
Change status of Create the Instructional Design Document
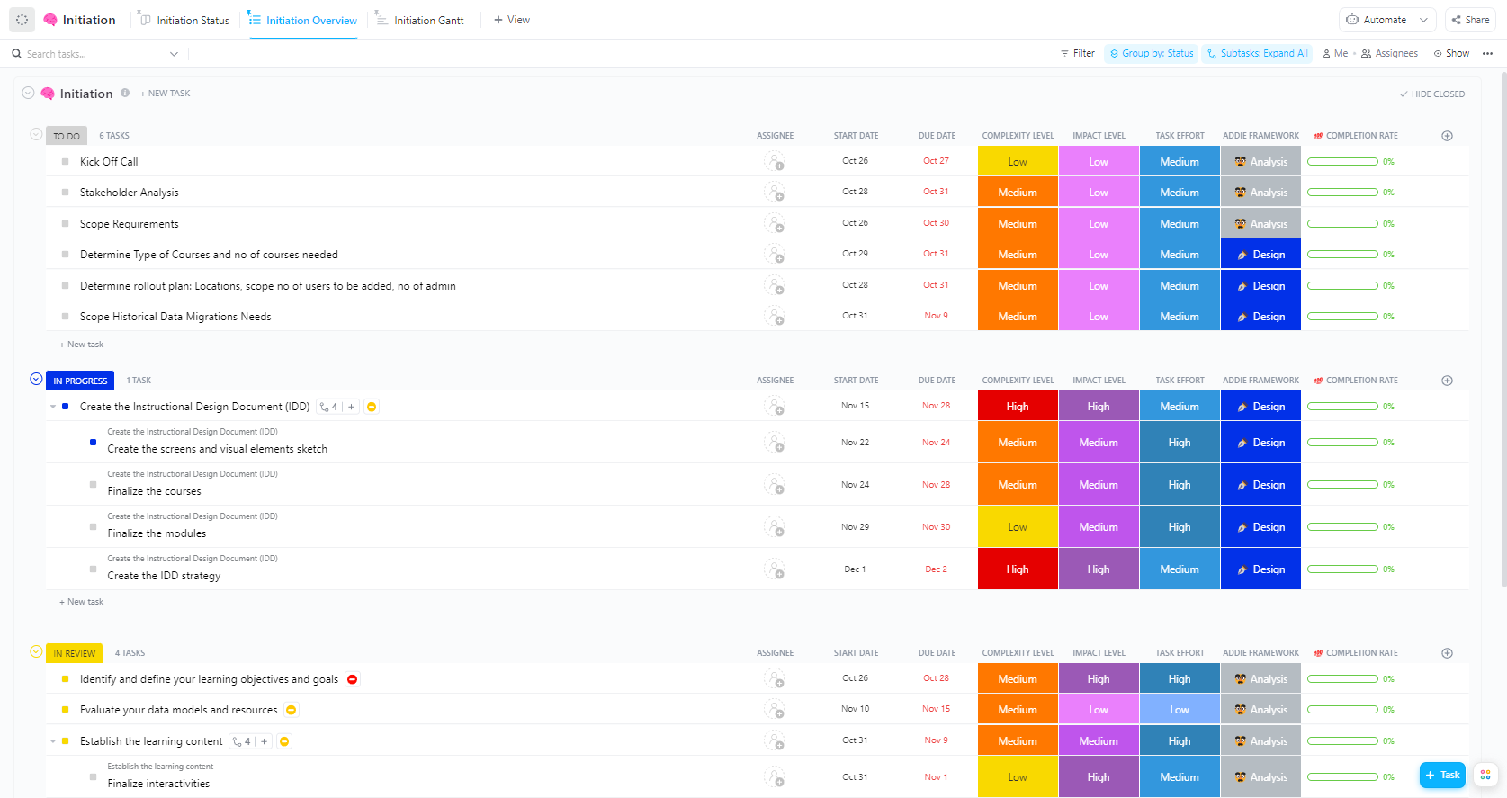click(65, 407)
